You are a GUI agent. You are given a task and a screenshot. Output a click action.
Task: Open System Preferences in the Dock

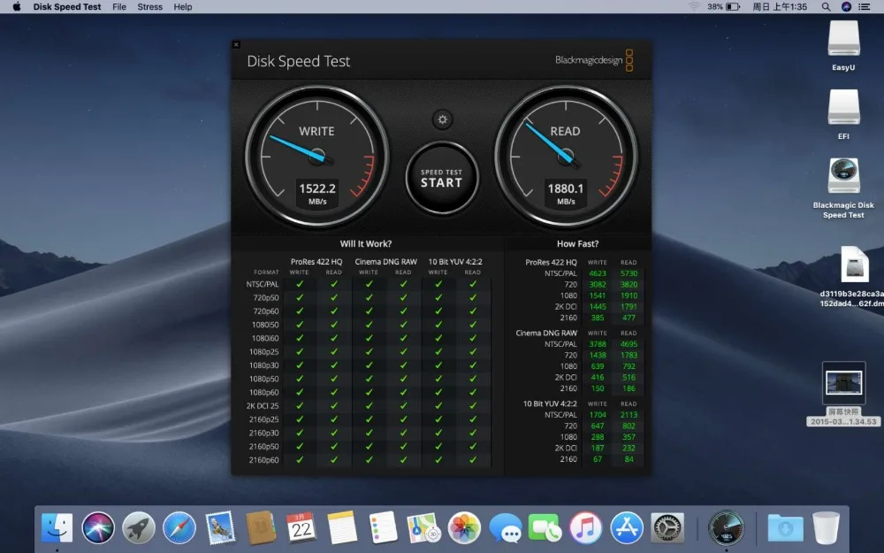click(667, 529)
